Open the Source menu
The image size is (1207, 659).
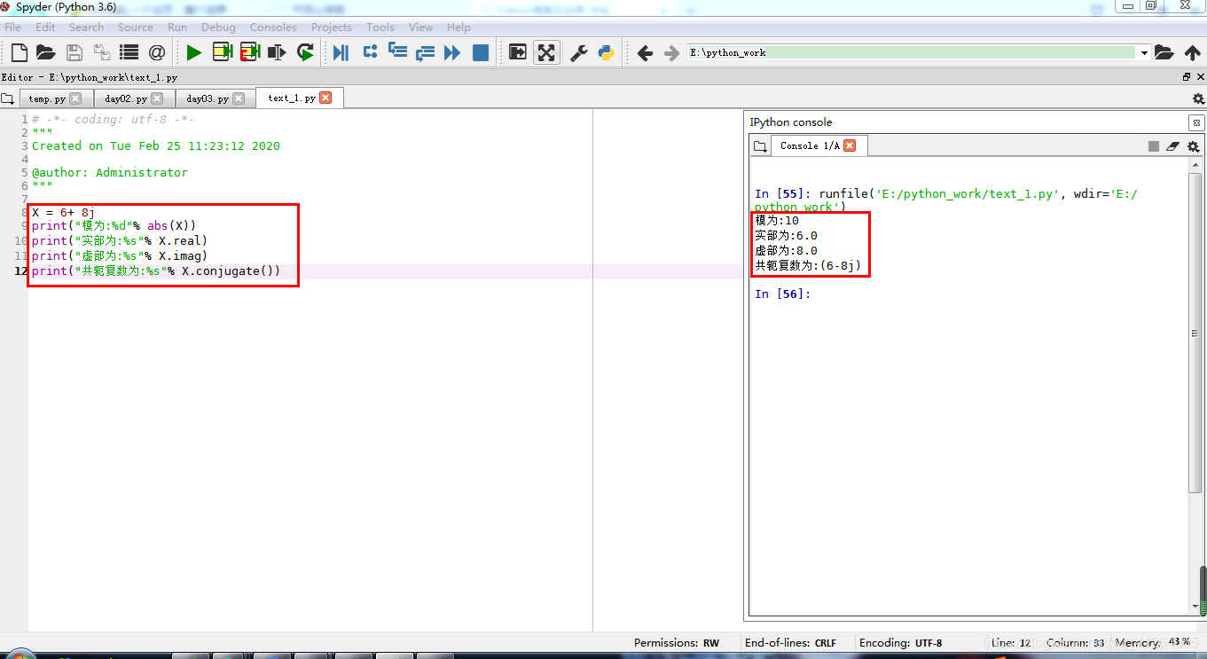[136, 27]
